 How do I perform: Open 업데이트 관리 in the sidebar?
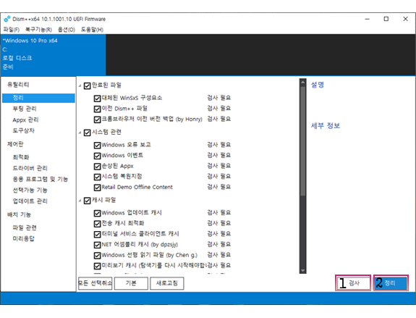[30, 201]
